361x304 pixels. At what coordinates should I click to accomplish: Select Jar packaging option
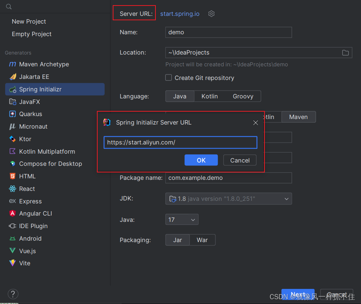pos(178,240)
